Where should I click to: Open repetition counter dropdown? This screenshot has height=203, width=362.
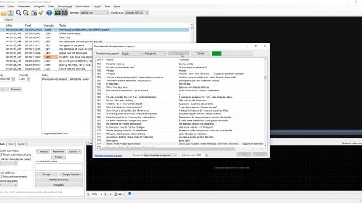pos(8,164)
